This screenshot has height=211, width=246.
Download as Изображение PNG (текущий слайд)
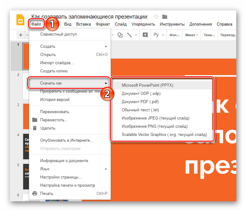point(162,126)
